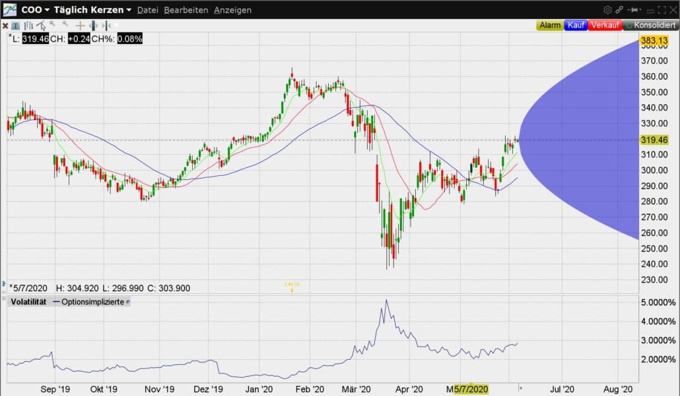Click the shift chart left icon
The image size is (680, 396).
(x=94, y=26)
